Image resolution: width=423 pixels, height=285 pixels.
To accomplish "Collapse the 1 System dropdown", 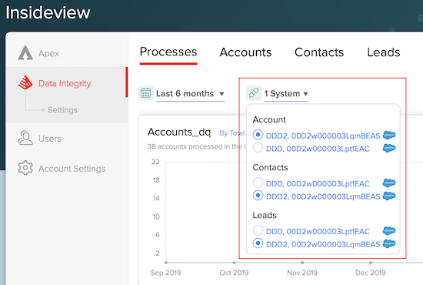I will (x=286, y=94).
